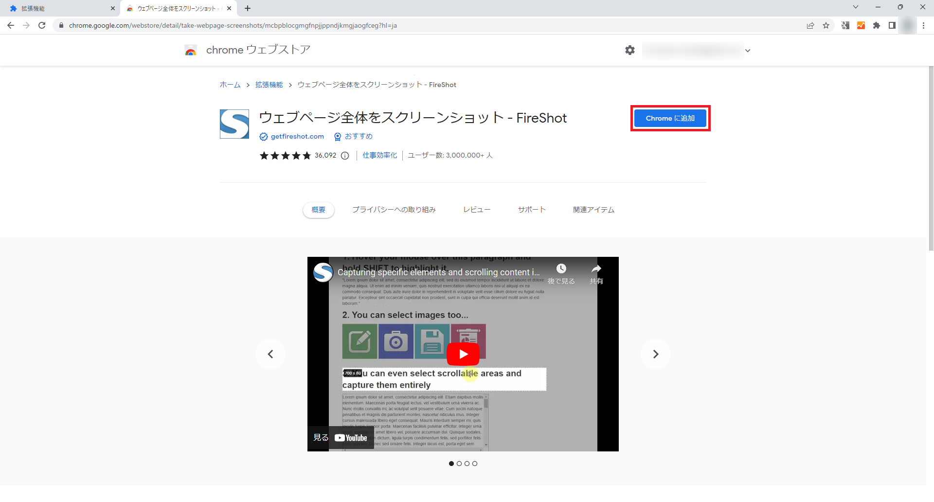Open Chrome three-dot menu
Viewport: 934px width, 502px height.
pyautogui.click(x=923, y=25)
